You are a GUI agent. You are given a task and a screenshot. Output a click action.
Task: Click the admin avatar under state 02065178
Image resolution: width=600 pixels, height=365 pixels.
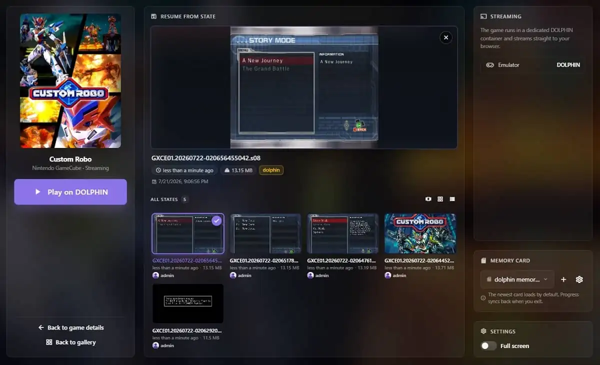point(232,275)
